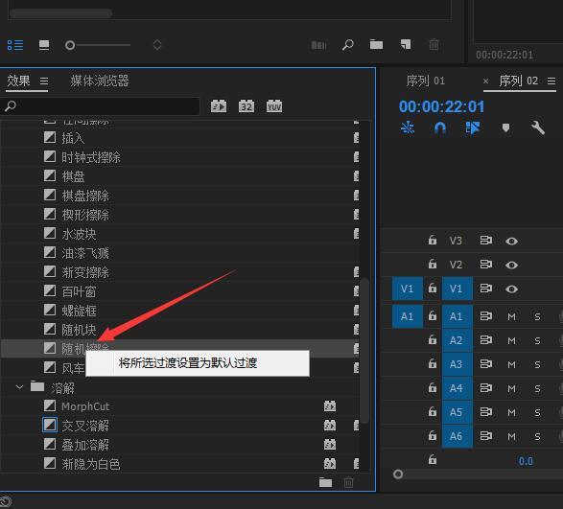Solo audio track A1

click(537, 317)
